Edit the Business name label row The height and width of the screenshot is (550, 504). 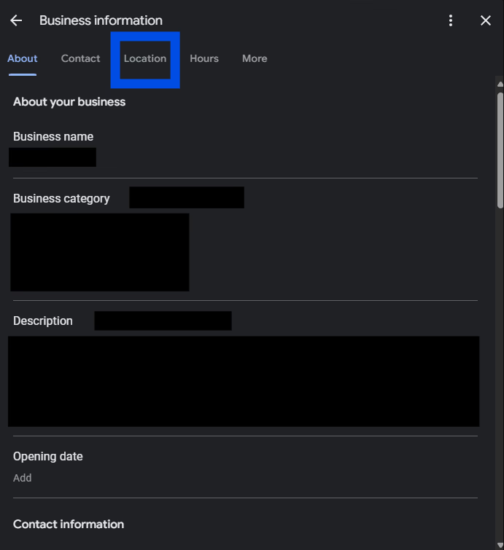(x=53, y=136)
